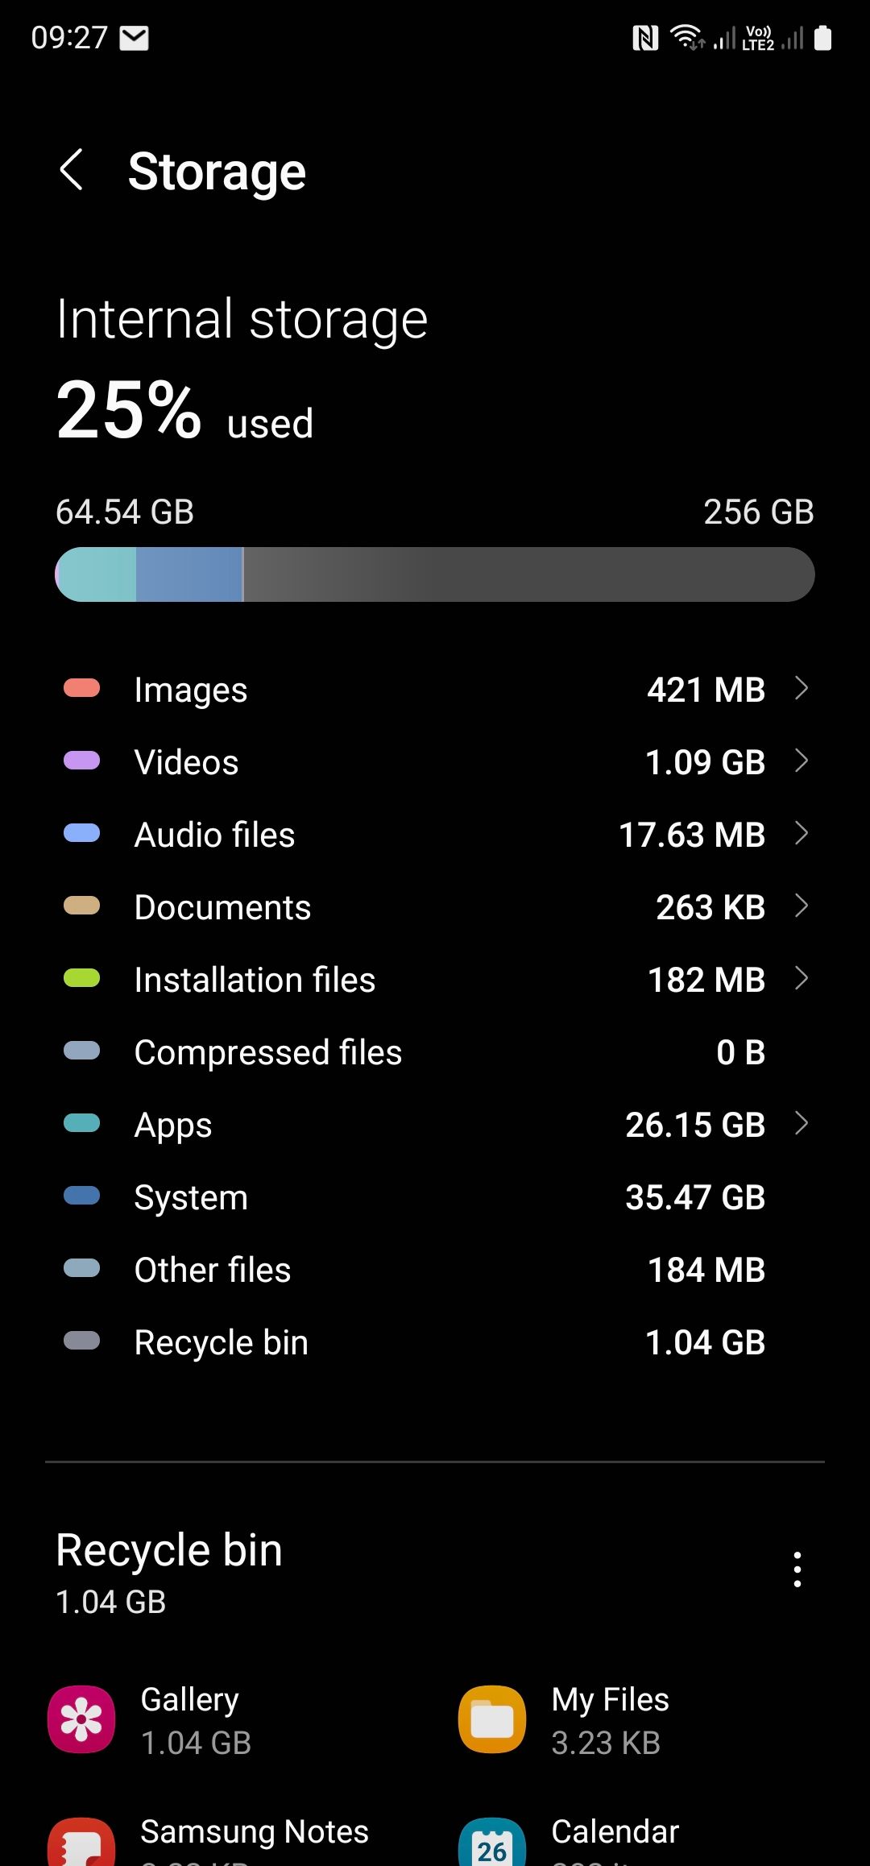The height and width of the screenshot is (1866, 870).
Task: Tap the internal storage usage bar
Action: [x=435, y=574]
